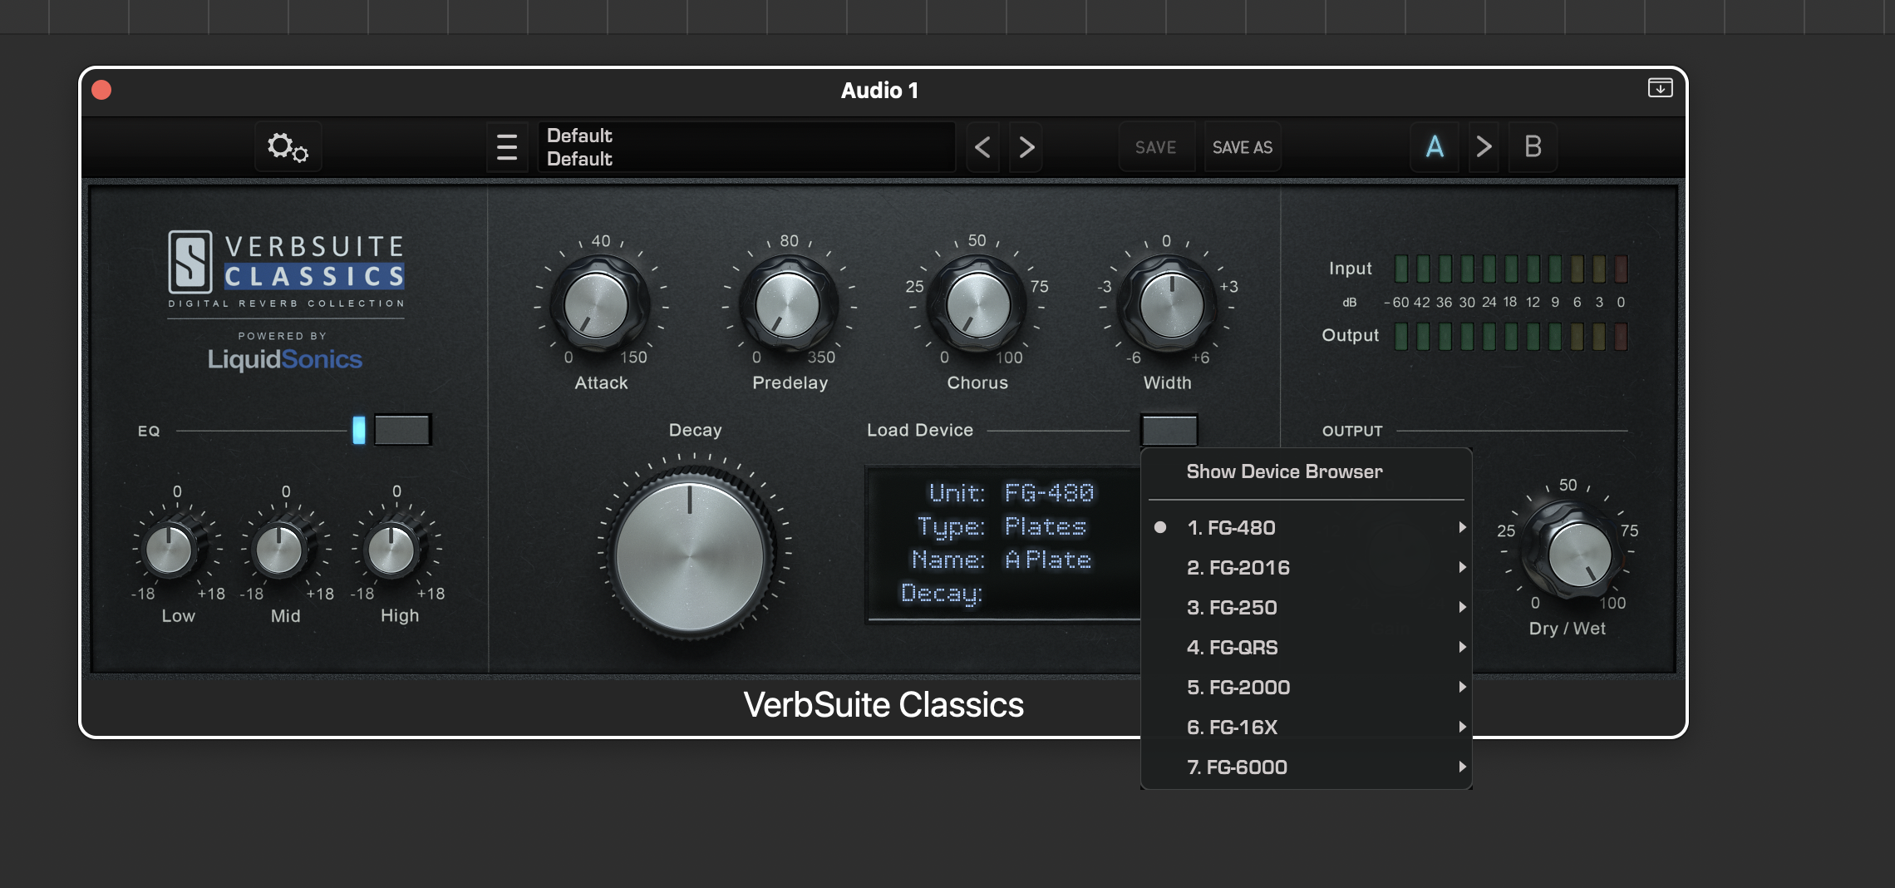
Task: Click the window export icon top right
Action: tap(1660, 88)
